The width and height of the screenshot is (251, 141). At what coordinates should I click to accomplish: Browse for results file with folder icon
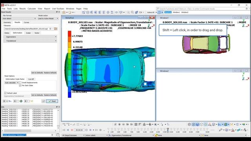[x=56, y=29]
